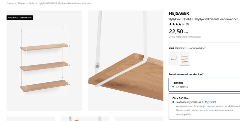Image resolution: width=240 pixels, height=121 pixels.
Task: Open the close-up shelf bracket image
Action: click(x=125, y=61)
